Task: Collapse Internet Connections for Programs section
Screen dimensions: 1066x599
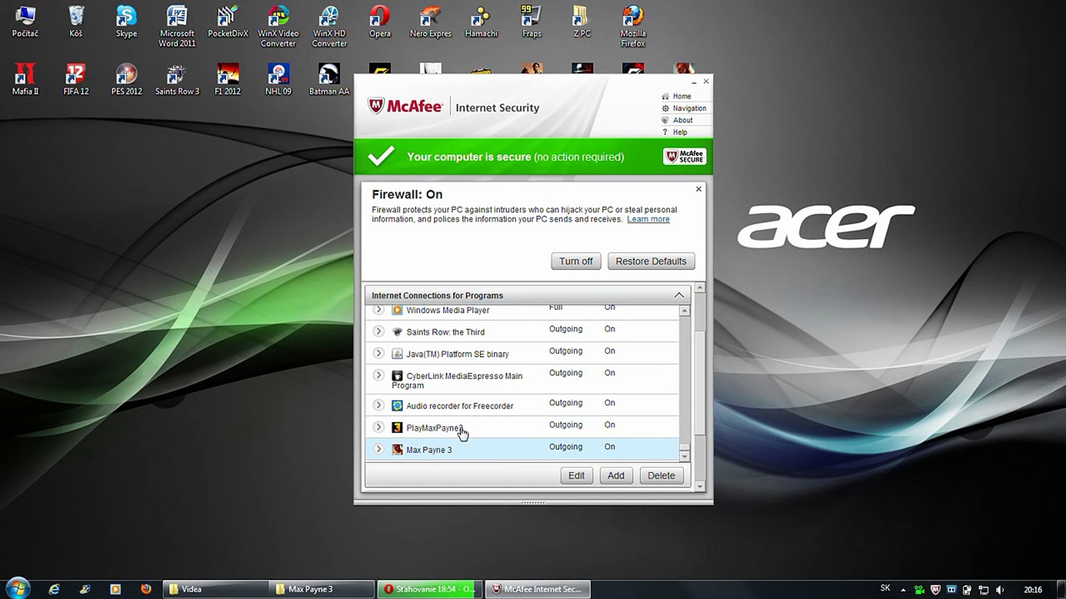Action: (678, 295)
